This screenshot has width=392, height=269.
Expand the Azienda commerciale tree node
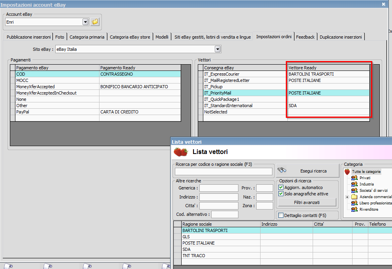pyautogui.click(x=347, y=197)
